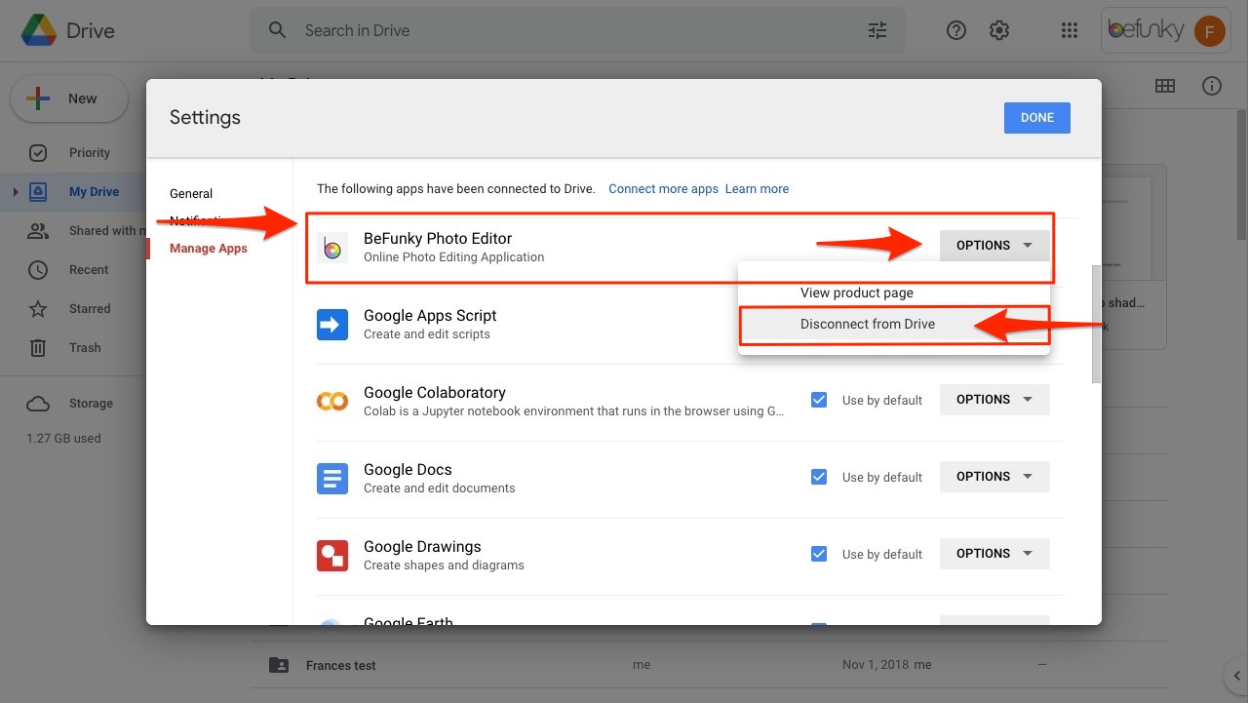The image size is (1248, 703).
Task: Uncheck Use by default for Google Colaboratory
Action: [x=819, y=400]
